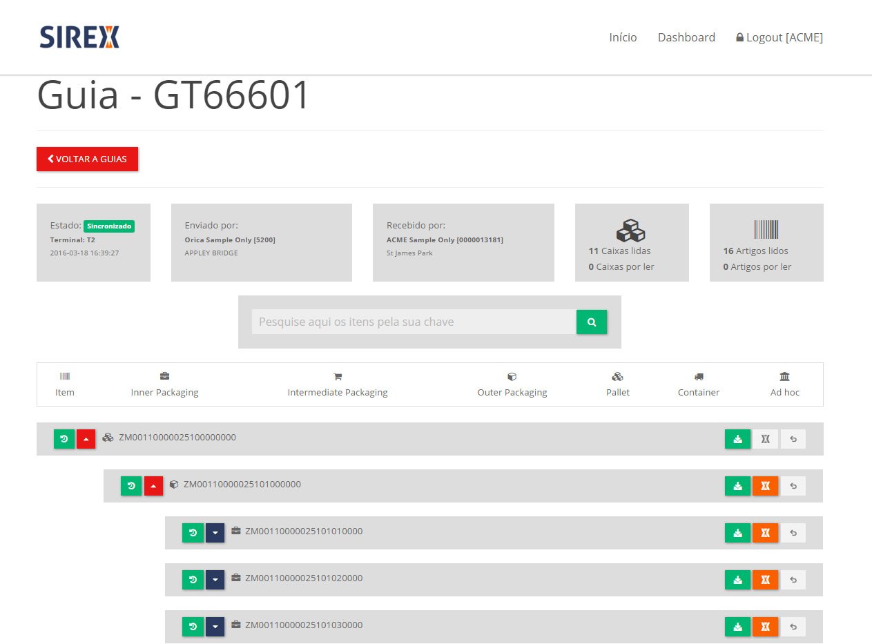Click download icon on row ZM00110000025101030000

point(737,627)
